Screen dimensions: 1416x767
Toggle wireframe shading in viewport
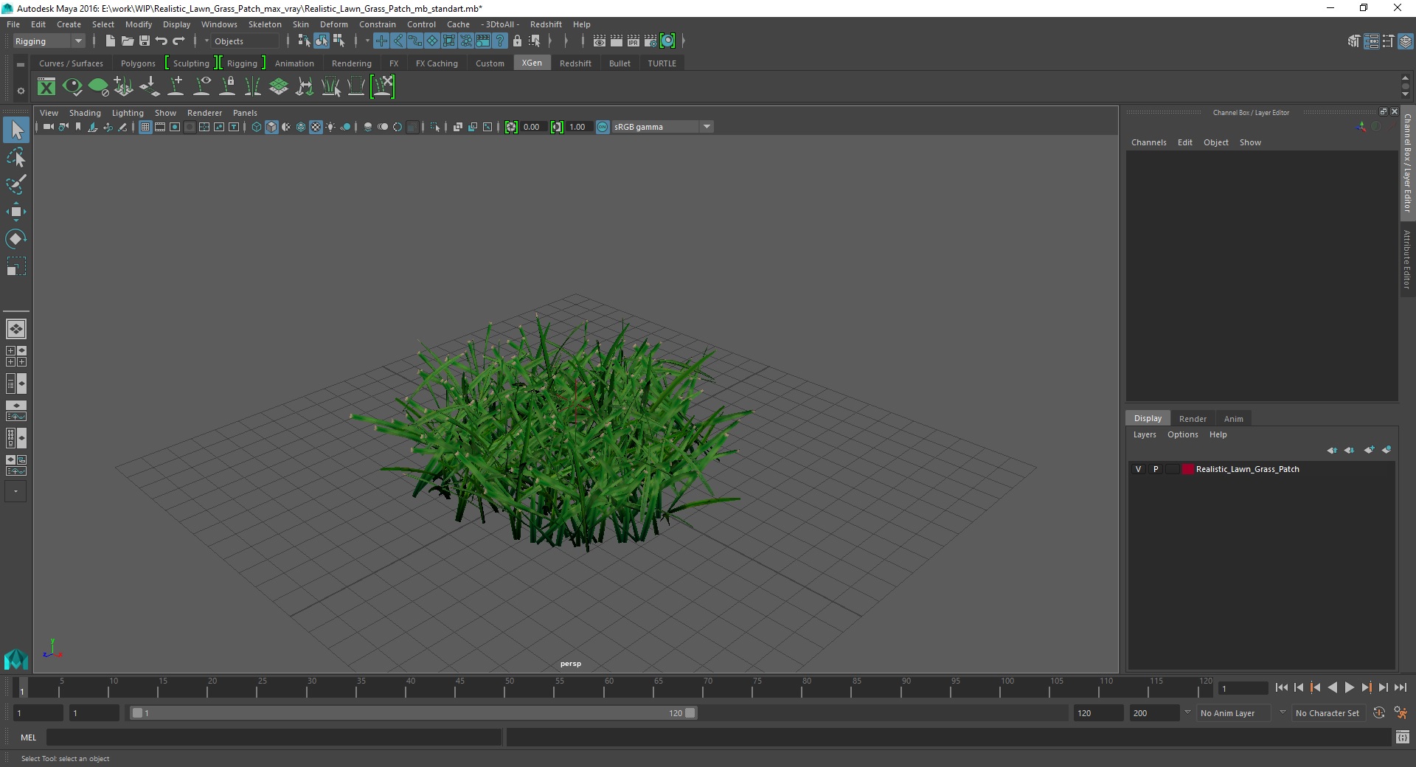point(257,127)
